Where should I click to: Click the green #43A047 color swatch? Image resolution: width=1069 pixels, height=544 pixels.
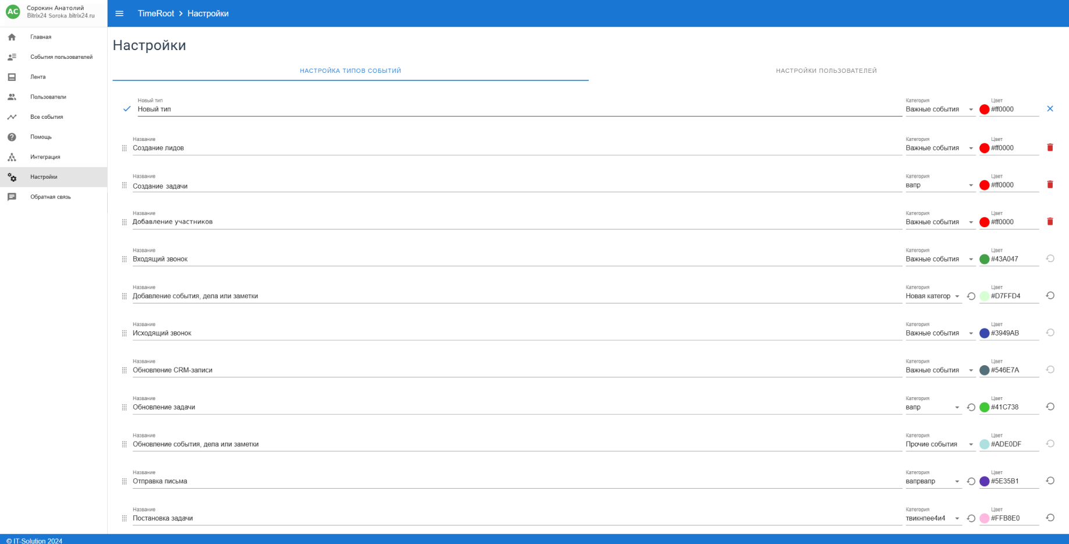coord(984,259)
